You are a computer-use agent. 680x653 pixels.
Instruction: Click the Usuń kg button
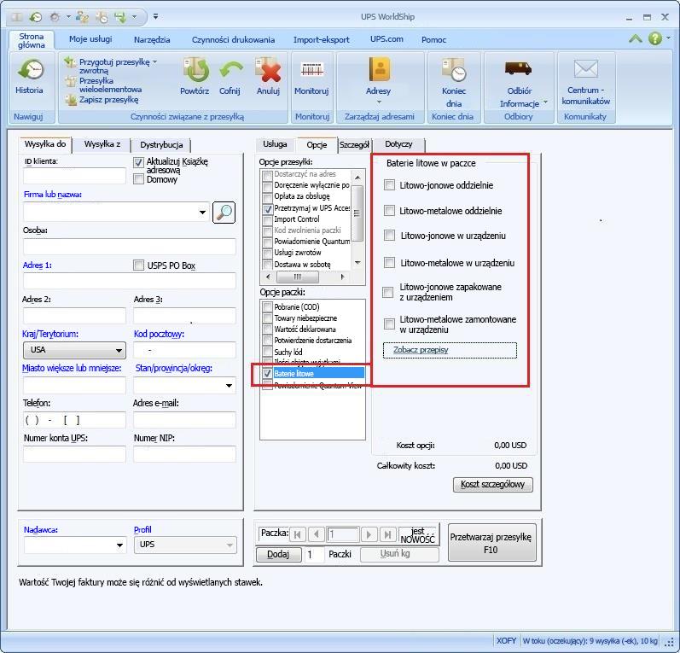coord(399,554)
